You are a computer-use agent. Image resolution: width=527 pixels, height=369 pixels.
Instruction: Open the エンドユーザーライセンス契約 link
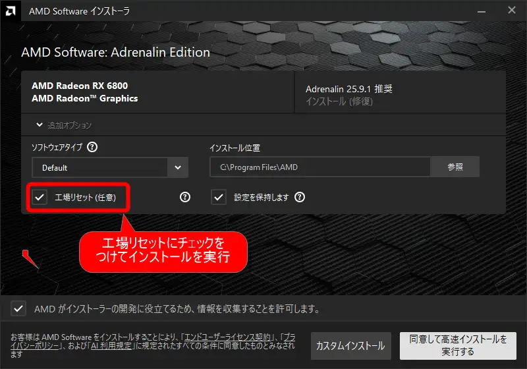(227, 337)
